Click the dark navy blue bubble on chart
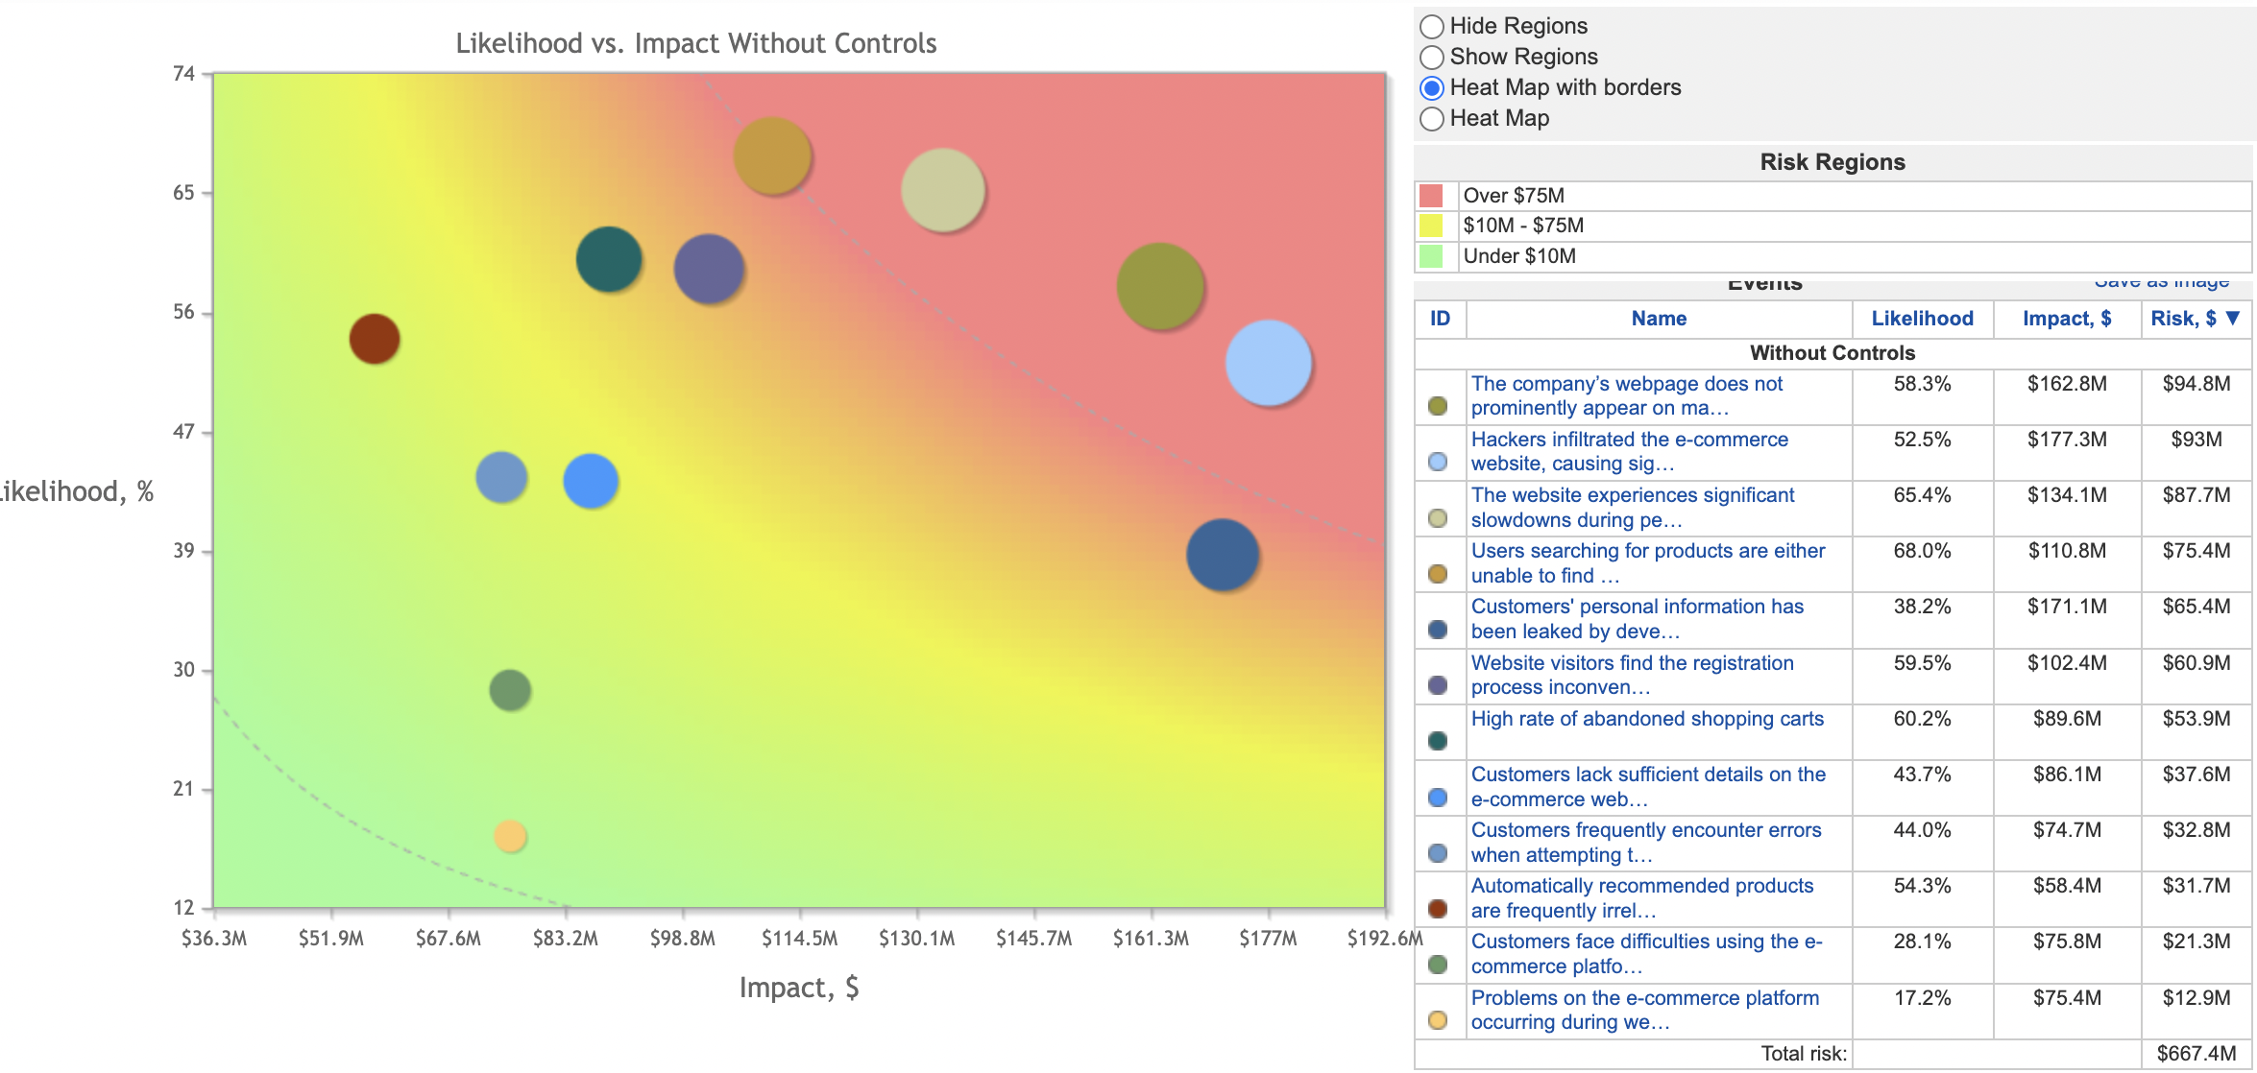 (1222, 555)
